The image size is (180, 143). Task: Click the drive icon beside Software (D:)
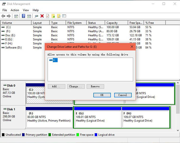point(3,47)
